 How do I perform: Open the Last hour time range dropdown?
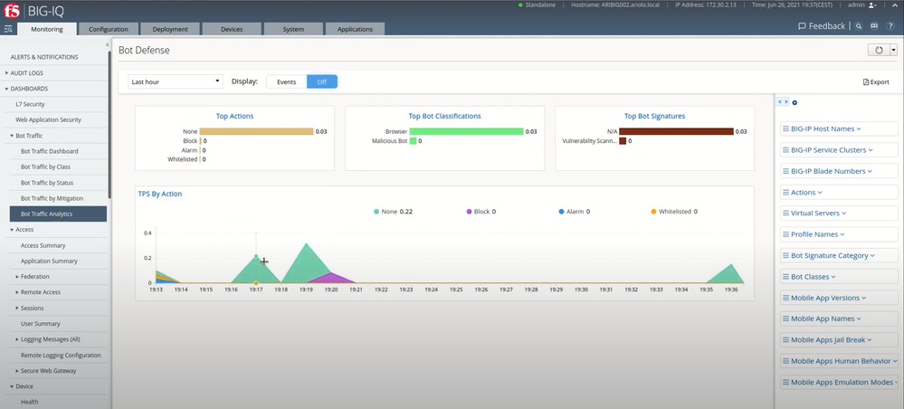click(x=175, y=81)
